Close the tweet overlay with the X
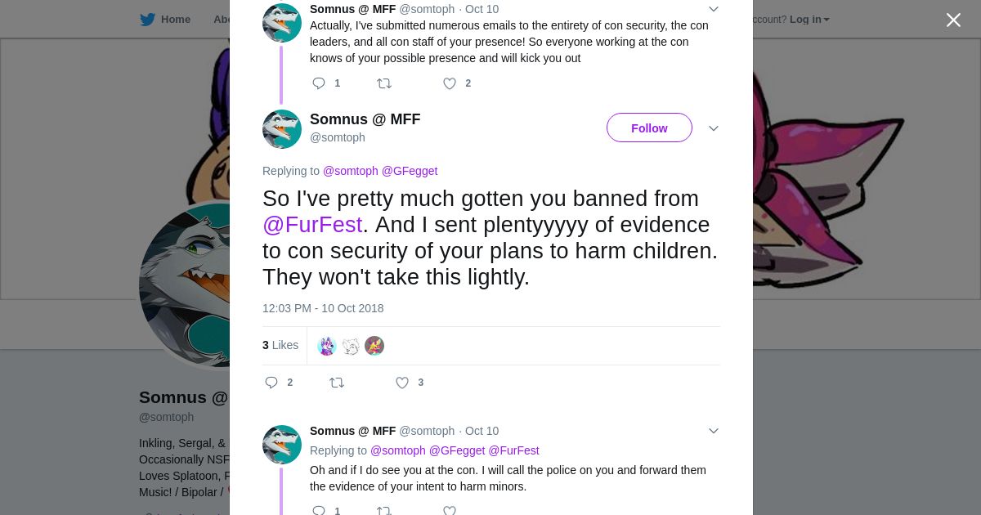981x515 pixels. point(953,20)
